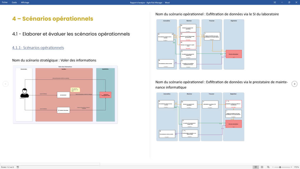Screen dimensions: 300x169
Task: Click the macro recording icon in status bar
Action: pos(18,167)
